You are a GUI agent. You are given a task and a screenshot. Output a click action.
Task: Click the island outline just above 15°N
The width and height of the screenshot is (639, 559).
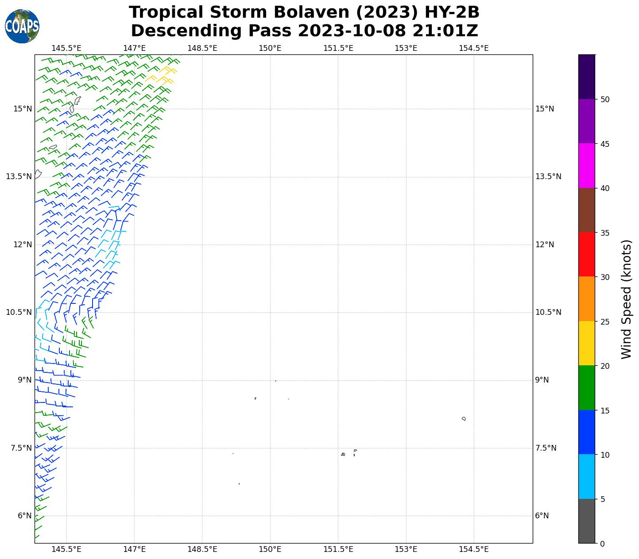(77, 100)
